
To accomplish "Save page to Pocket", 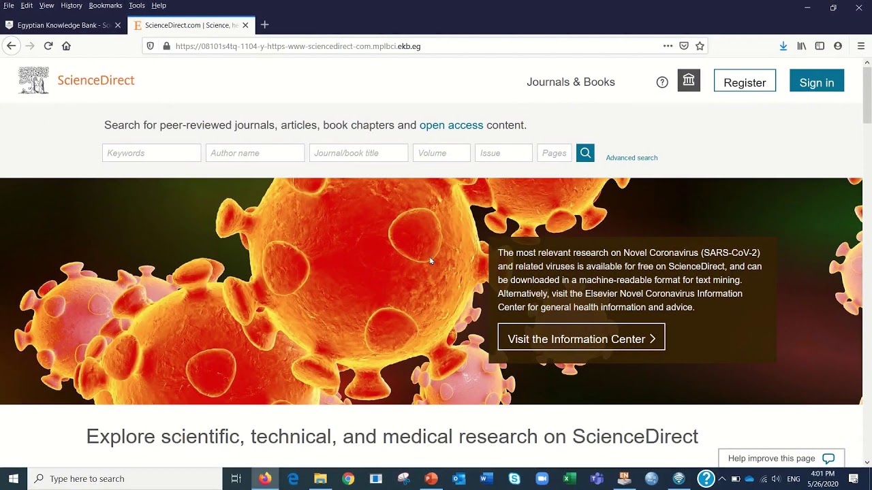I will tap(684, 46).
